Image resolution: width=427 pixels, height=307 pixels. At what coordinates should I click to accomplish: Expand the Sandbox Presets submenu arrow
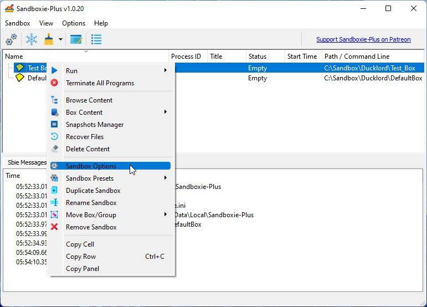[165, 178]
